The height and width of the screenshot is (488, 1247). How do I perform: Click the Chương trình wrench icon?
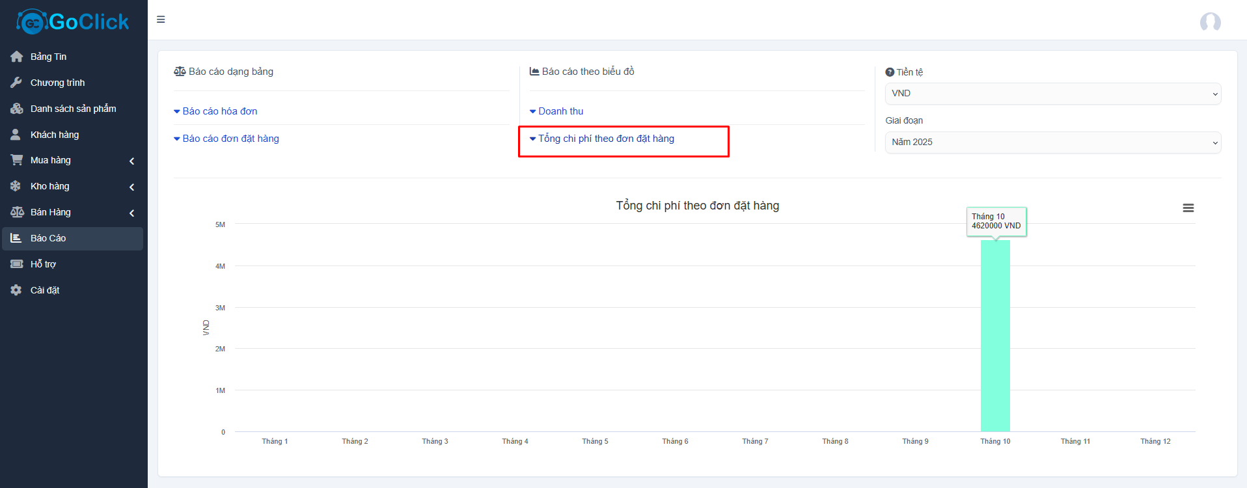point(17,83)
